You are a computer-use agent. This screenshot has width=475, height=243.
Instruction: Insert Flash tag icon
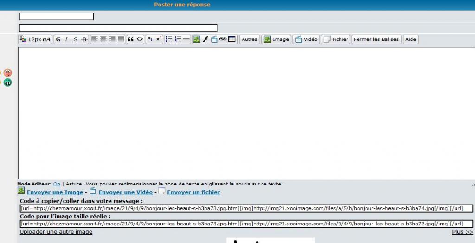205,39
